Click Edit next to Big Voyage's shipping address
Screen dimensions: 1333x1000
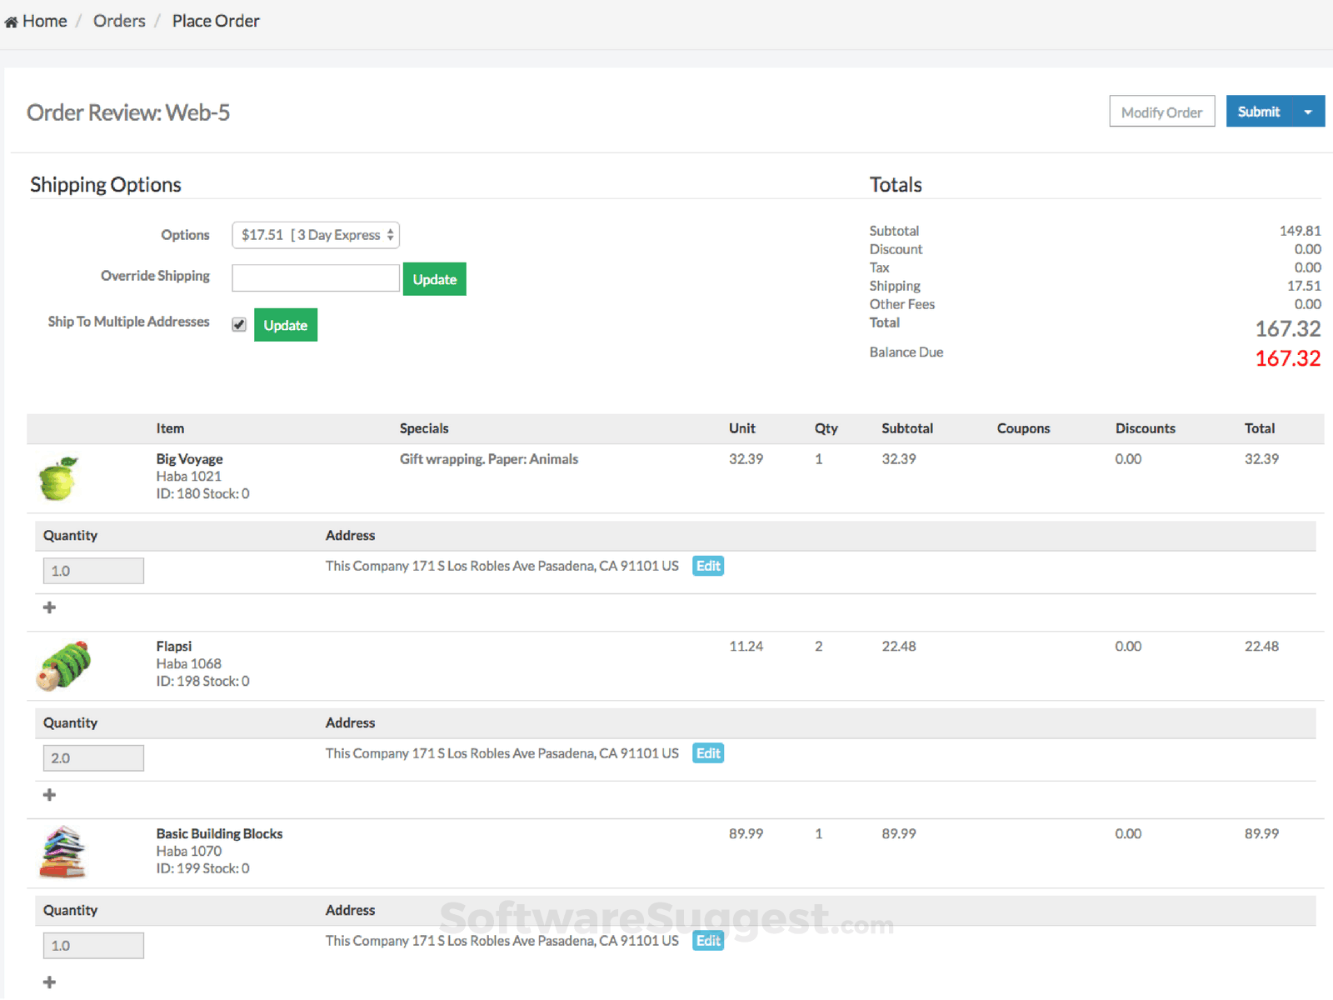click(x=706, y=565)
